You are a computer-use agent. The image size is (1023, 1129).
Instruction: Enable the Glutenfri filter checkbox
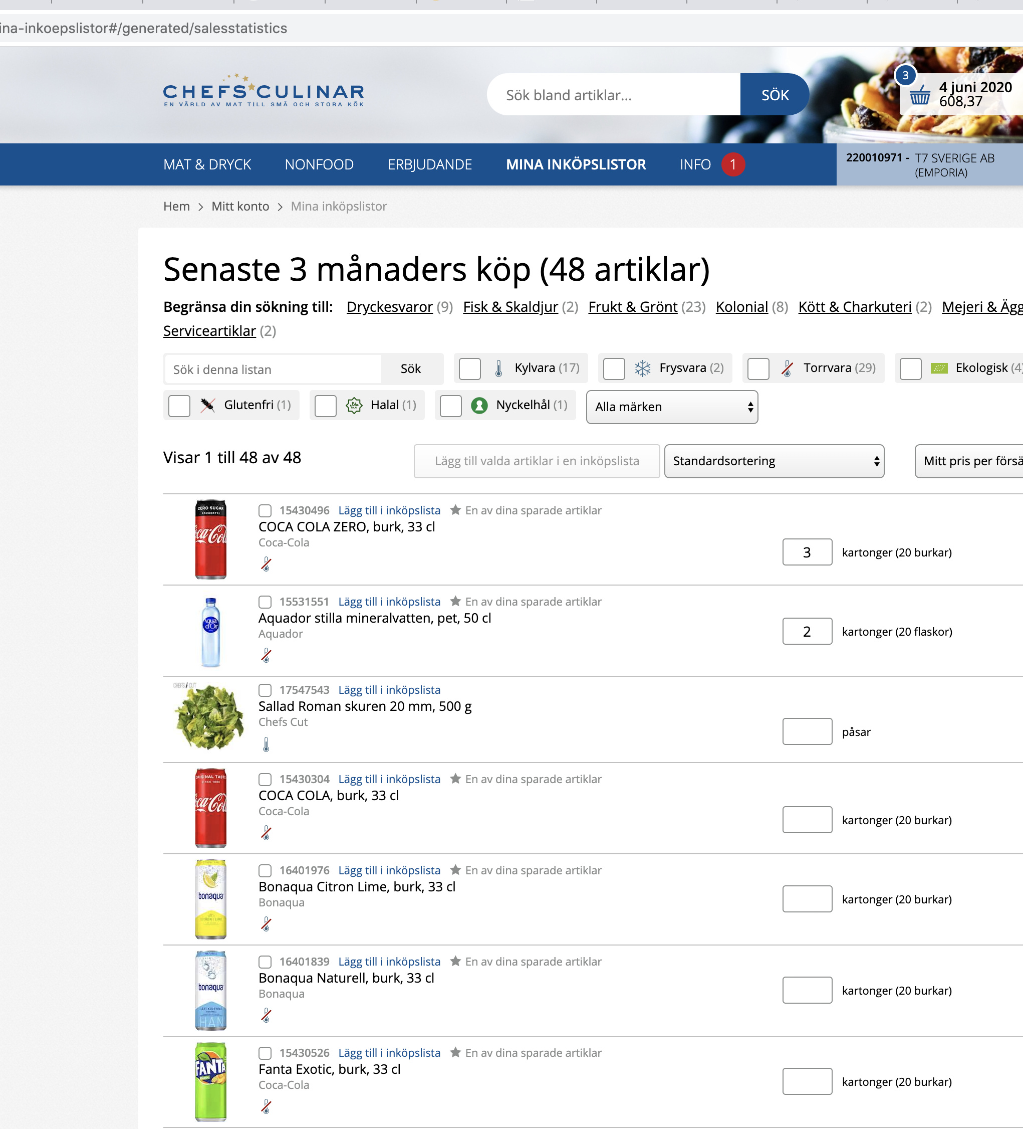179,406
